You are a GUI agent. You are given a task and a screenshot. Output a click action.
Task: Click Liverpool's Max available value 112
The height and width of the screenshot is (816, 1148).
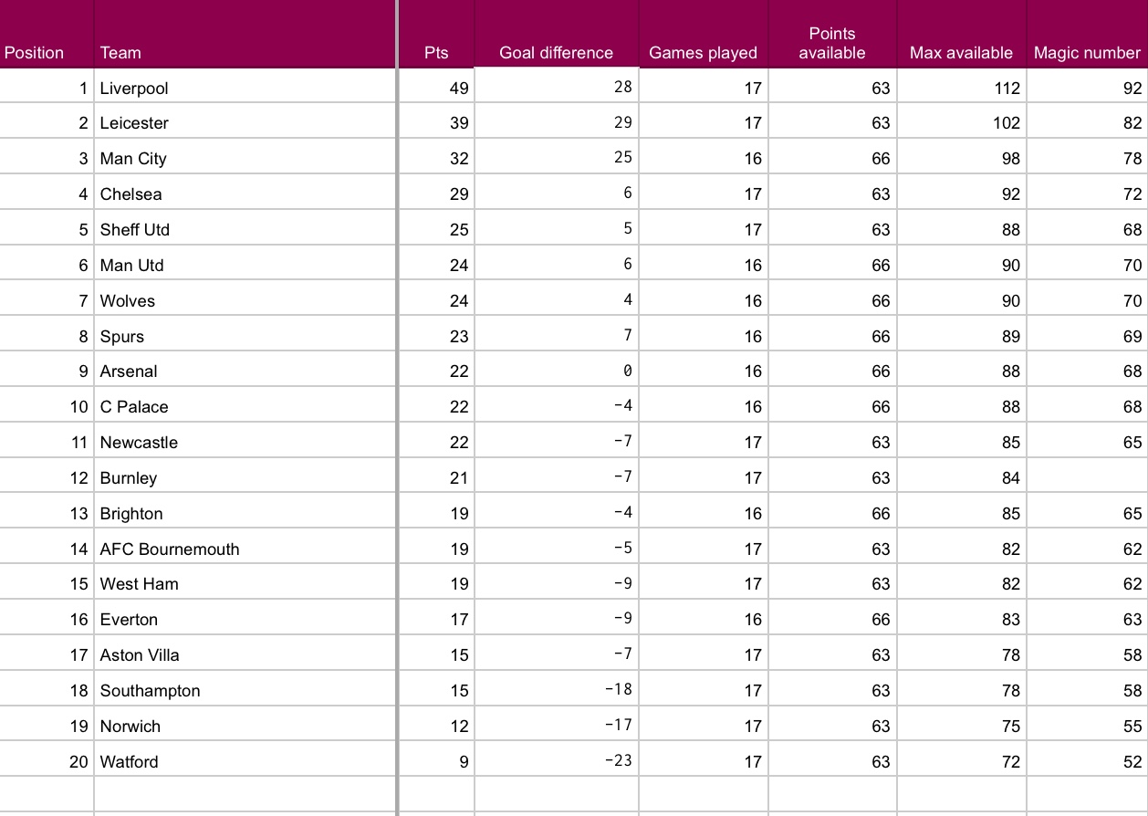(1007, 88)
